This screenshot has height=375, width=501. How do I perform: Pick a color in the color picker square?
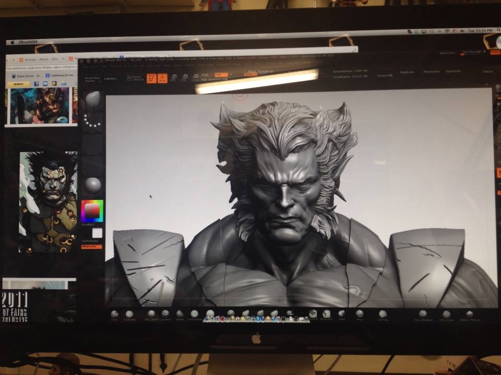pos(92,211)
